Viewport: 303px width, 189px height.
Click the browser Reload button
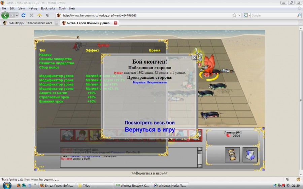(23, 15)
